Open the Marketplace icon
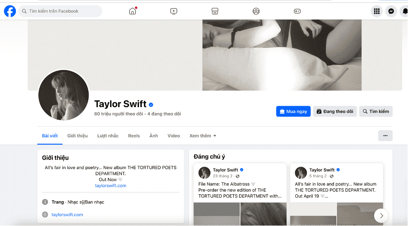Viewport: 408px width, 226px height. (x=215, y=11)
